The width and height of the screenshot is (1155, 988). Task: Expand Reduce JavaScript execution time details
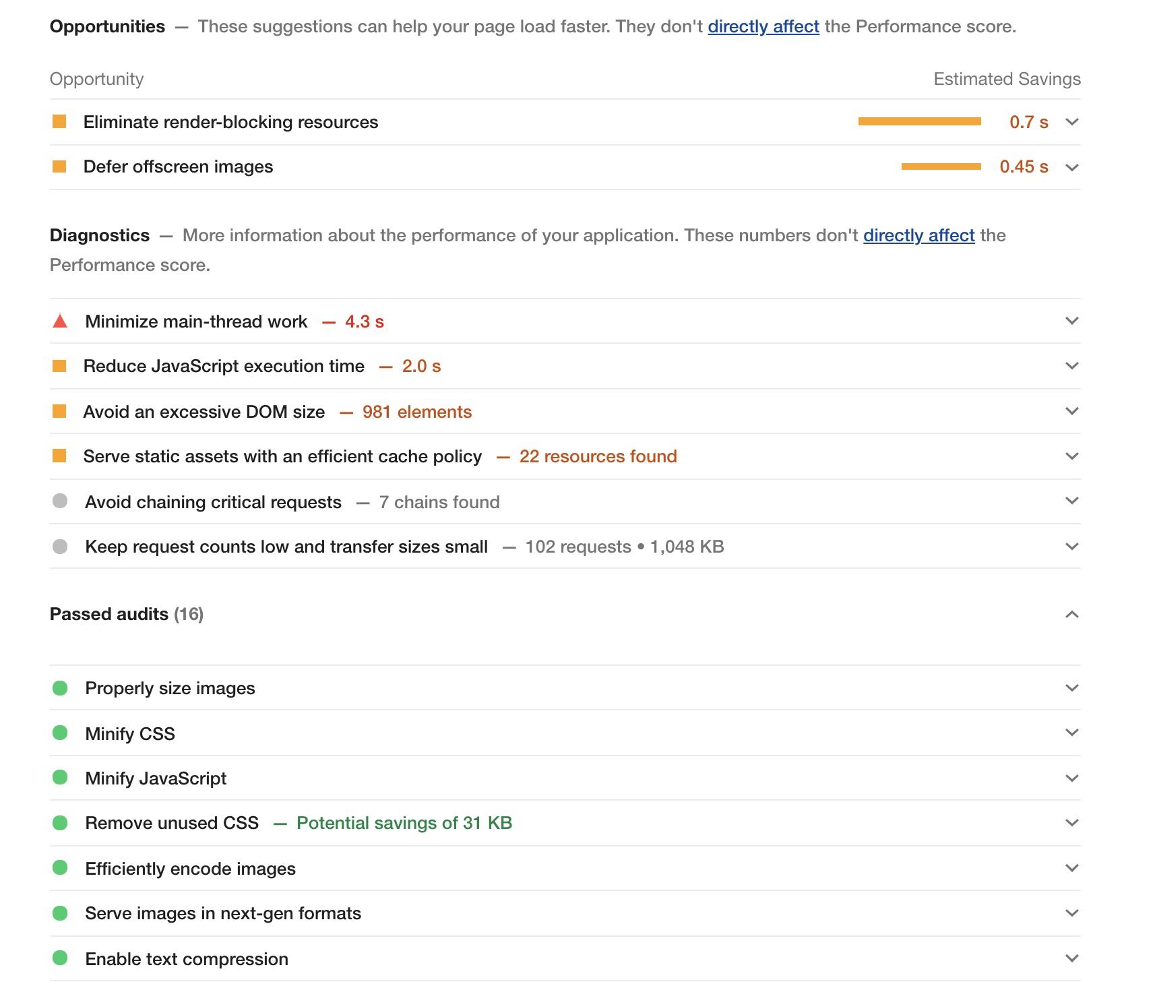(x=1071, y=366)
